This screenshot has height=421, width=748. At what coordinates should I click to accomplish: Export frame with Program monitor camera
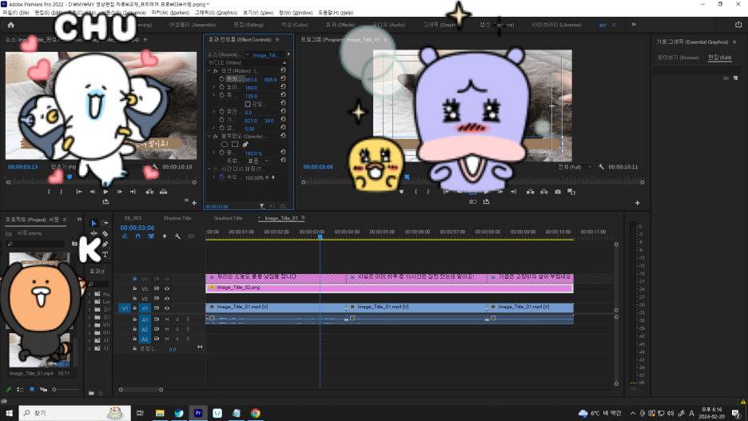pos(558,192)
